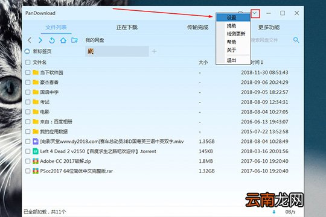
Task: Click the 2018-11-30 08:51:43 timestamp
Action: (x=264, y=72)
